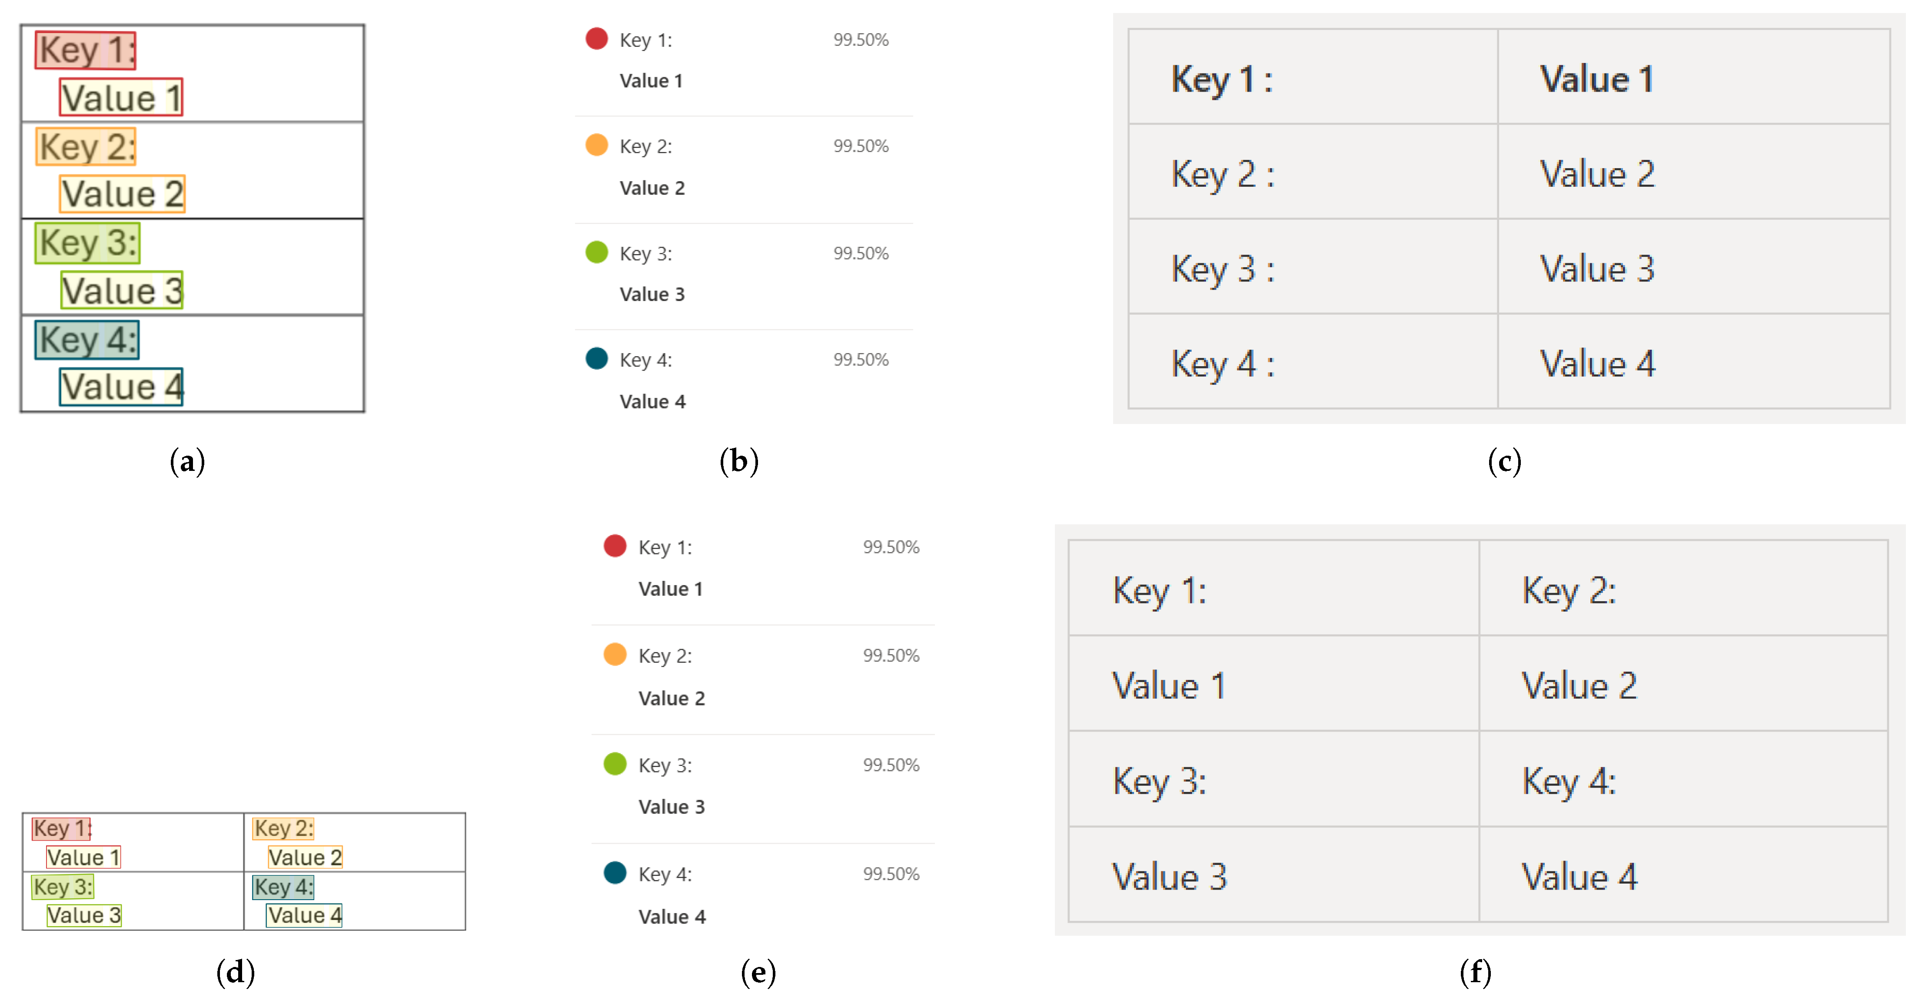Click the red dot beside Key 1 in panel (b)
The height and width of the screenshot is (1000, 1922).
pyautogui.click(x=596, y=38)
